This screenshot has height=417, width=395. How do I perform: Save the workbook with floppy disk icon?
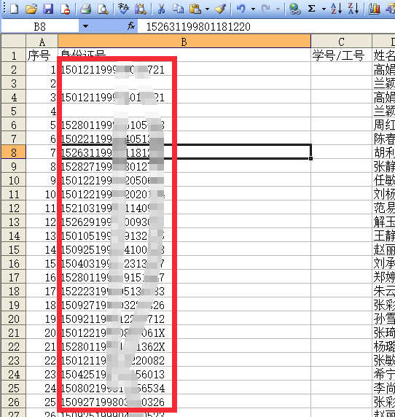tap(48, 9)
